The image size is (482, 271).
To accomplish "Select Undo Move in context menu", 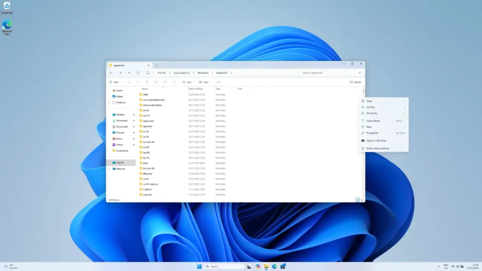I will point(373,121).
